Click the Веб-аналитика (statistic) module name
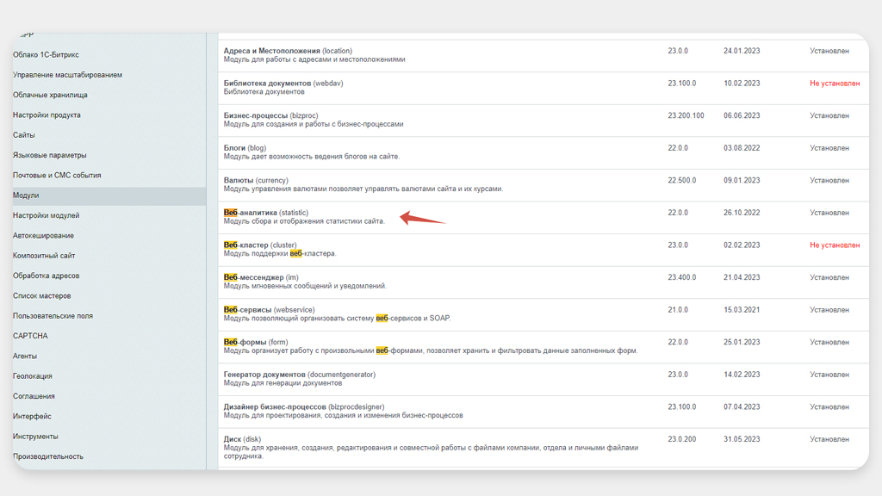The width and height of the screenshot is (882, 496). pyautogui.click(x=250, y=213)
